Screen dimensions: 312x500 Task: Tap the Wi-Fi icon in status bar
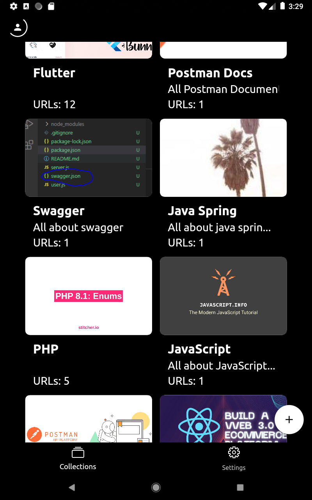pos(262,6)
